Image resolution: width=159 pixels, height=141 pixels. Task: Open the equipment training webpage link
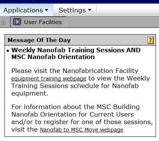tap(48, 79)
